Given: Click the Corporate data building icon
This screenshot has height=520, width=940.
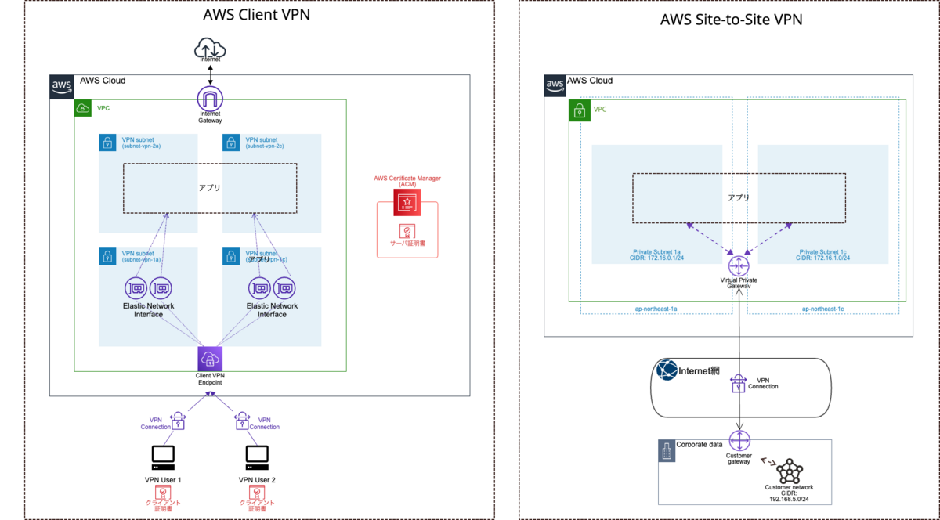Looking at the screenshot, I should [x=667, y=450].
